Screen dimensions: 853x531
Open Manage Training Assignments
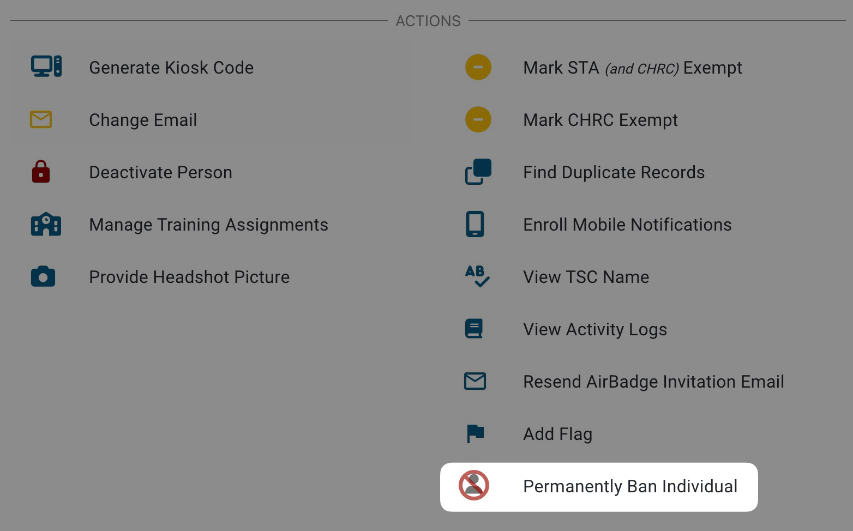pyautogui.click(x=208, y=225)
